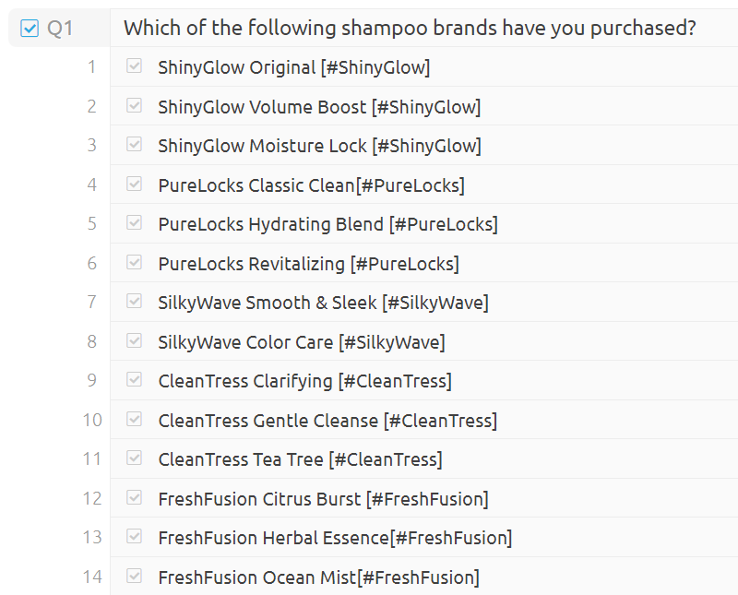Toggle CleanTress Clarifying checkbox
Image resolution: width=738 pixels, height=595 pixels.
coord(135,380)
